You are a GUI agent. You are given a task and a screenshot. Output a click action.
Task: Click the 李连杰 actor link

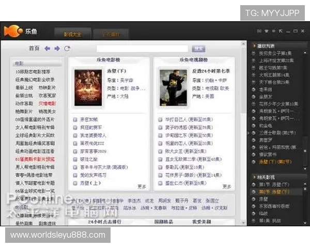click(x=134, y=201)
